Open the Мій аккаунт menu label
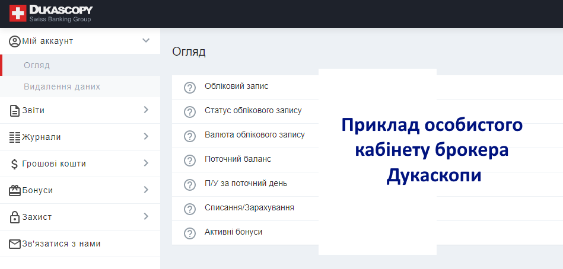This screenshot has width=563, height=269. 47,41
